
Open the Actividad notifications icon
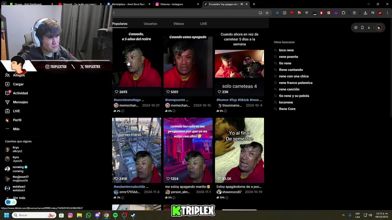(7, 93)
